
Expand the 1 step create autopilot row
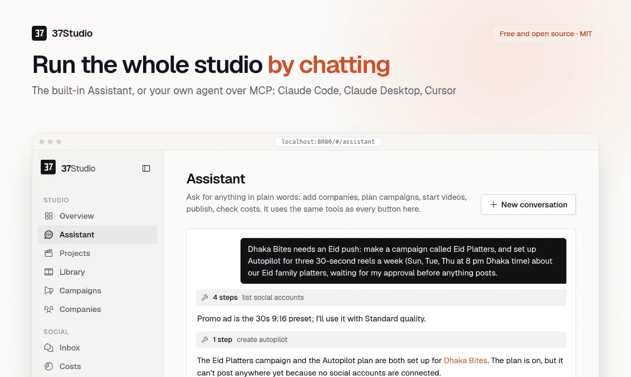[x=381, y=339]
